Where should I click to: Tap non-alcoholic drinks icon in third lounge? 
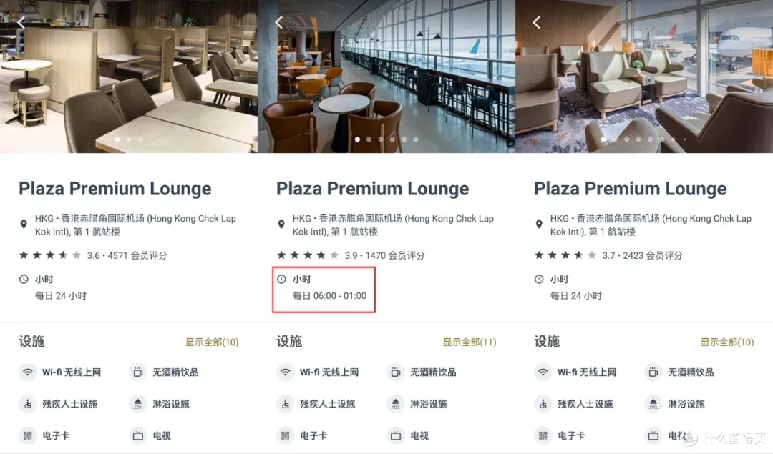pos(653,372)
